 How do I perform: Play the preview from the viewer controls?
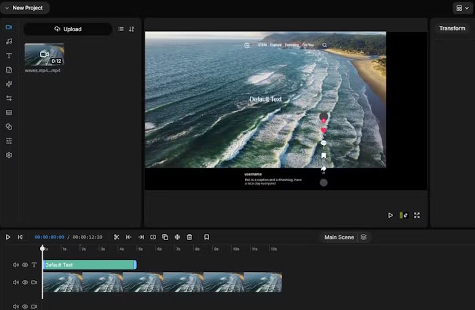390,215
